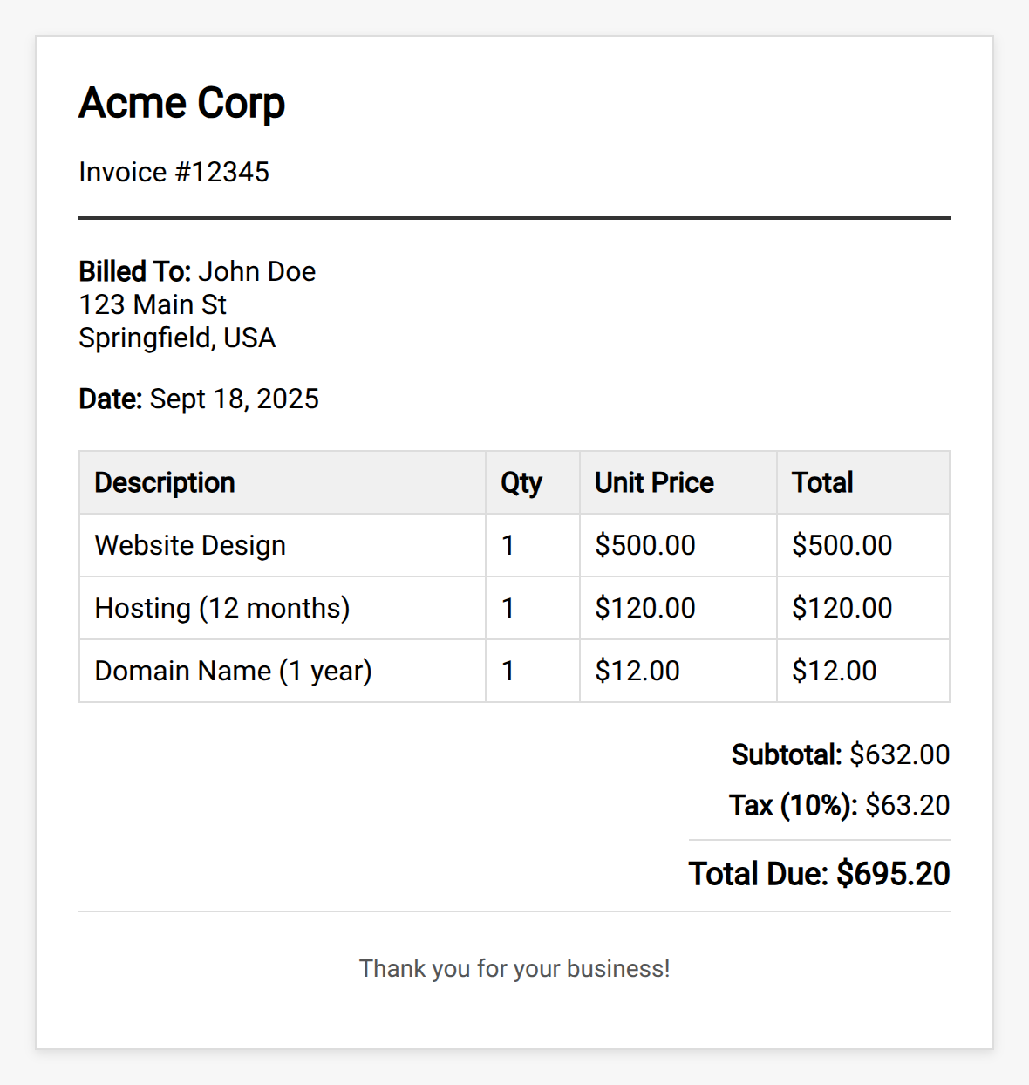Select the Hosting (12 months) cell
Image resolution: width=1029 pixels, height=1085 pixels.
coord(222,608)
